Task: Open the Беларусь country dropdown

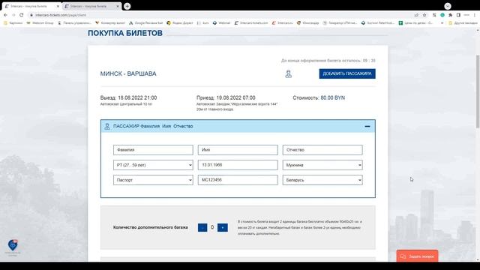Action: tap(322, 180)
